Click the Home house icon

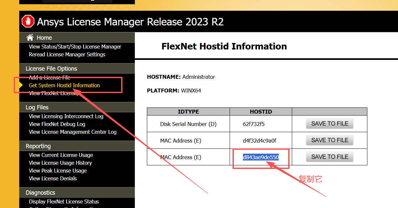[30, 37]
